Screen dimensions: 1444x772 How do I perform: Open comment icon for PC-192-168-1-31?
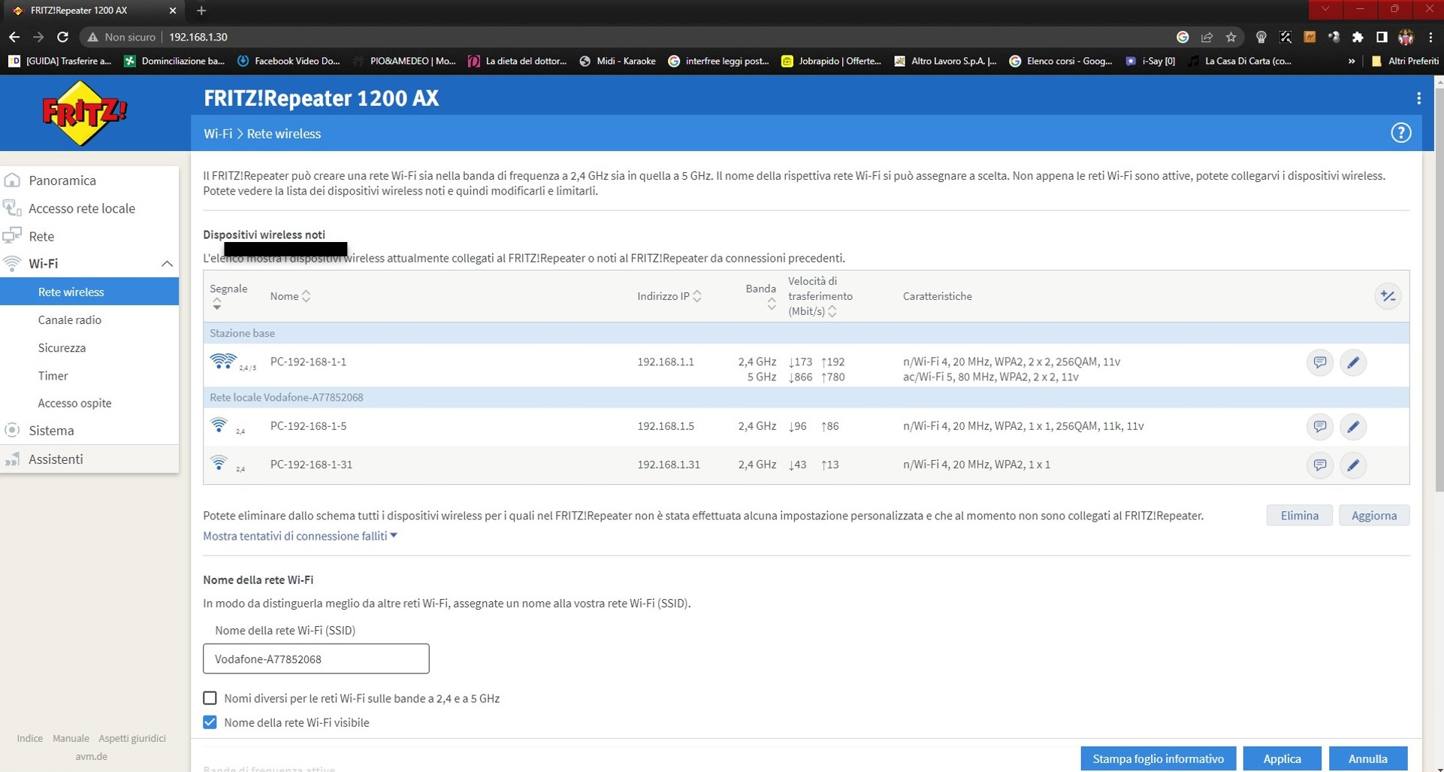(1319, 465)
